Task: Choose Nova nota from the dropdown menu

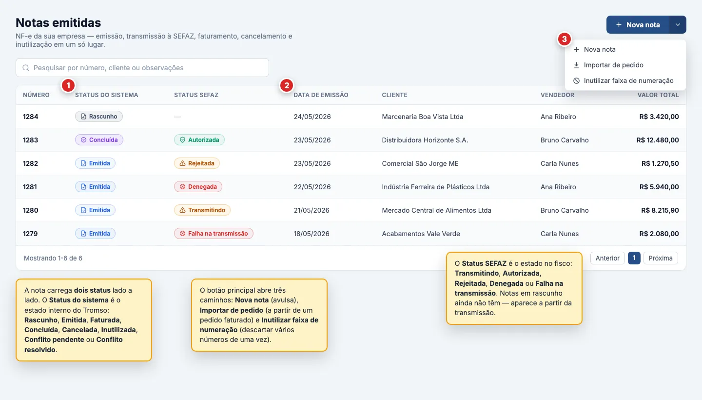Action: coord(625,49)
